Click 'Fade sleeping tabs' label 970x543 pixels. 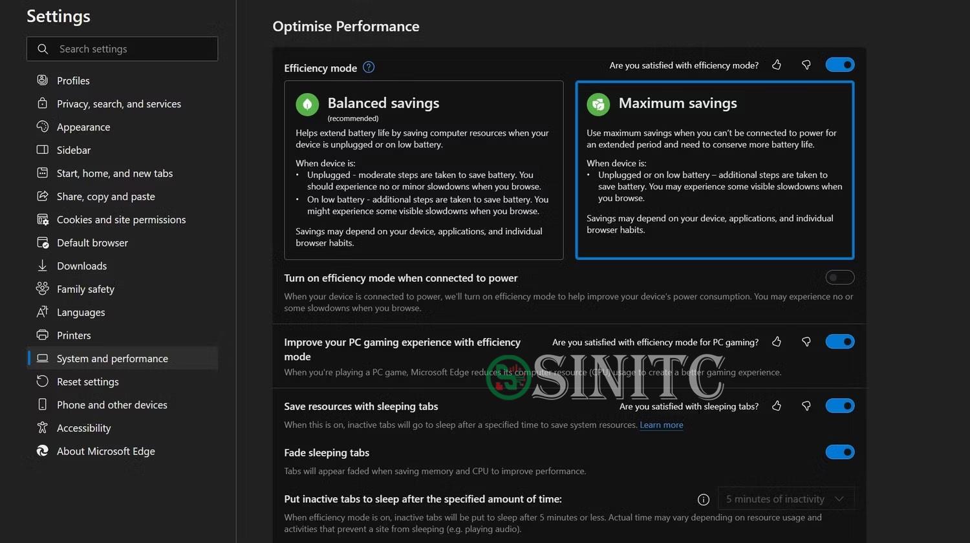(327, 452)
